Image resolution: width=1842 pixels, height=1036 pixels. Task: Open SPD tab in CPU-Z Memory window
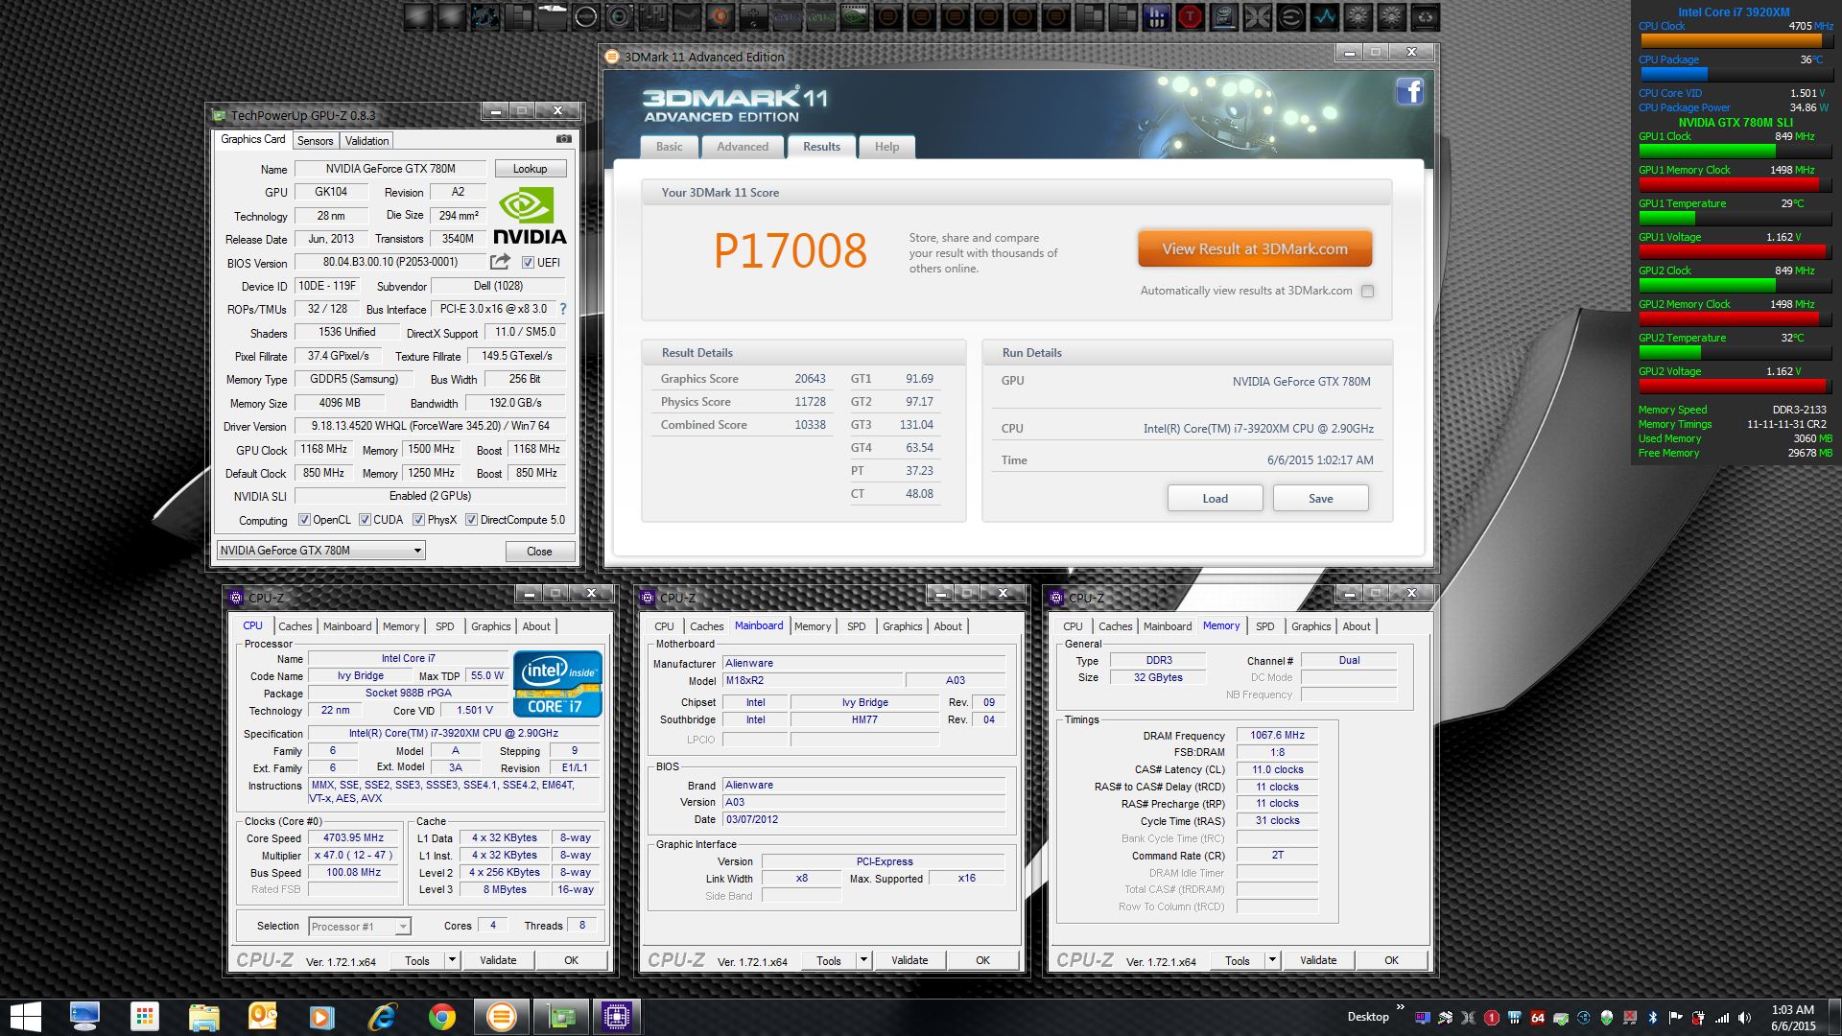(x=1265, y=626)
